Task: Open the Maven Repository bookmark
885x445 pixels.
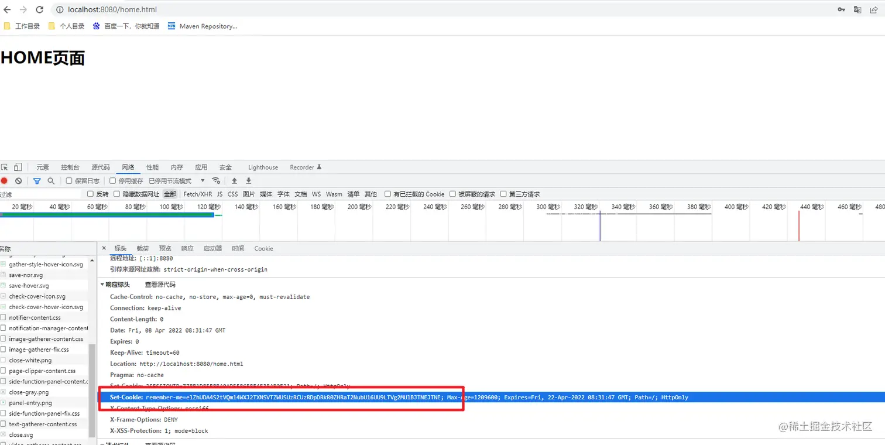Action: tap(203, 26)
